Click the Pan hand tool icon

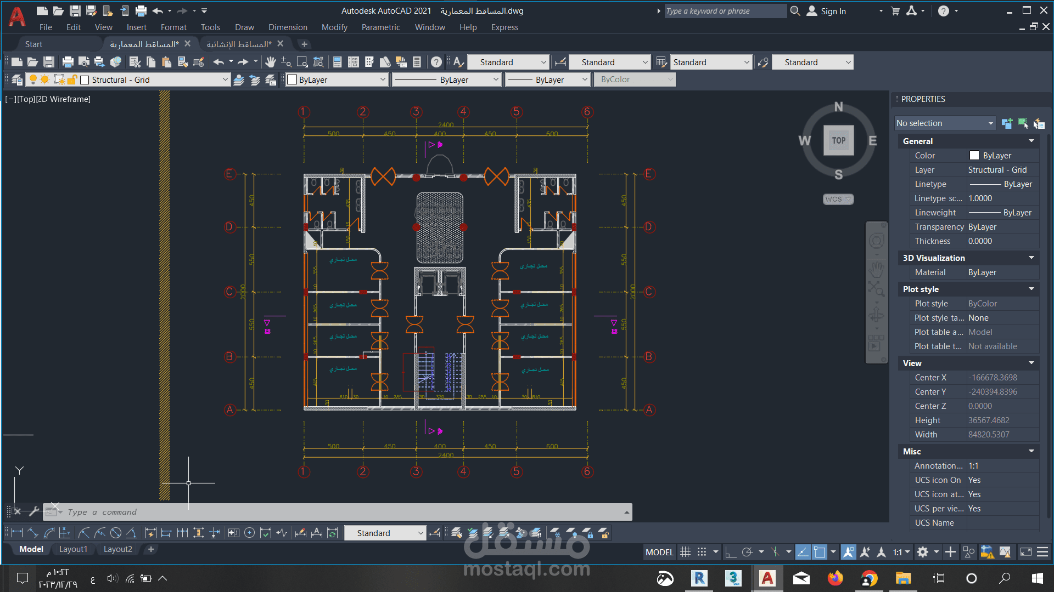pos(270,62)
